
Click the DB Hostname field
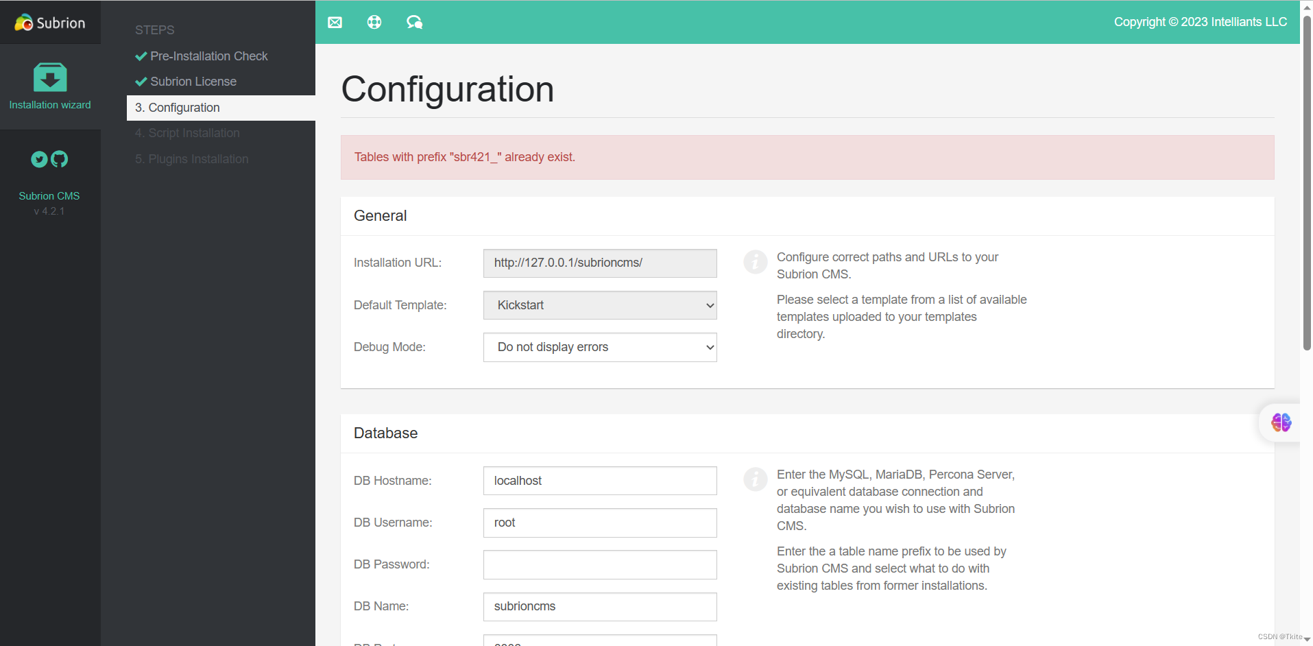pos(600,481)
